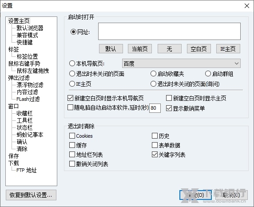This screenshot has width=254, height=207.
Task: Click 恢复到默认设置... button
Action: [31, 195]
